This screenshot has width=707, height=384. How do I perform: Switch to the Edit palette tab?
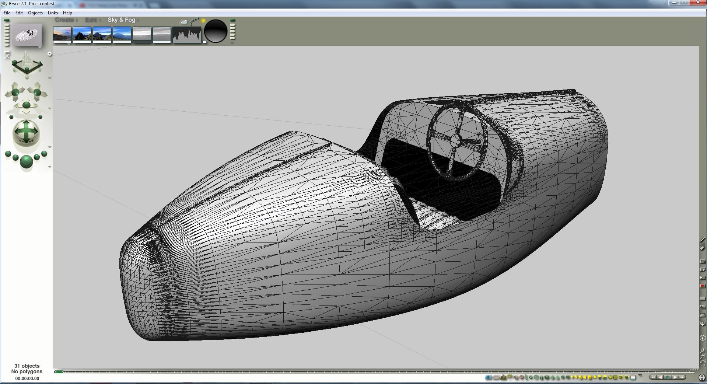pyautogui.click(x=91, y=20)
